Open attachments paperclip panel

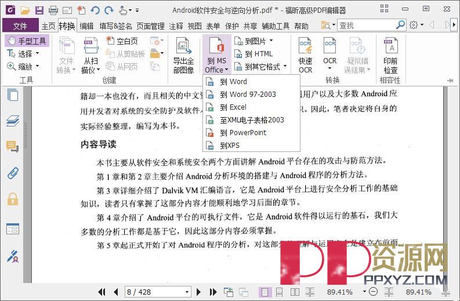point(13,173)
